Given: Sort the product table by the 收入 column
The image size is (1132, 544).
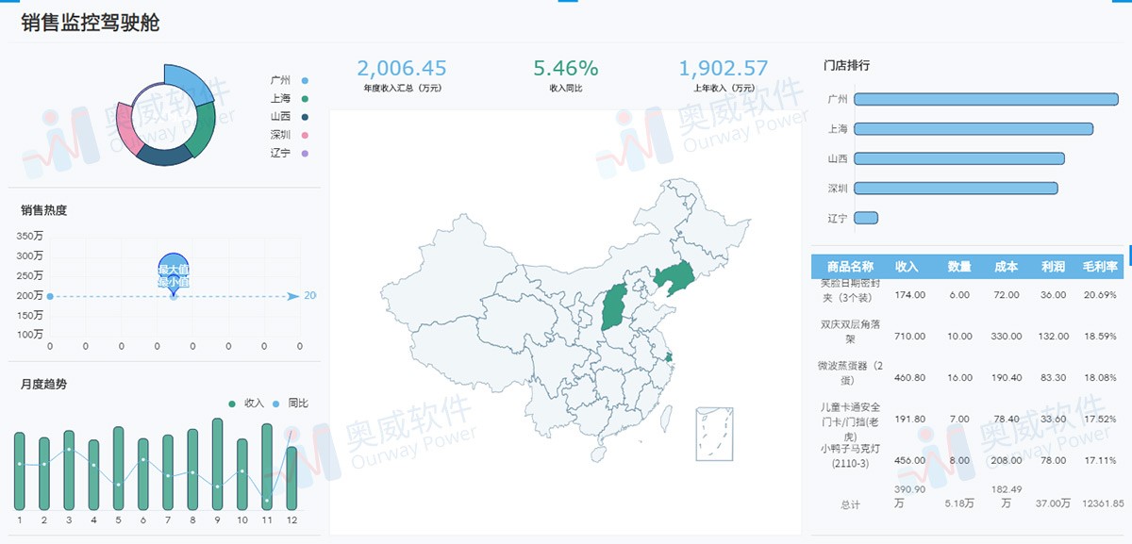Looking at the screenshot, I should [x=908, y=267].
